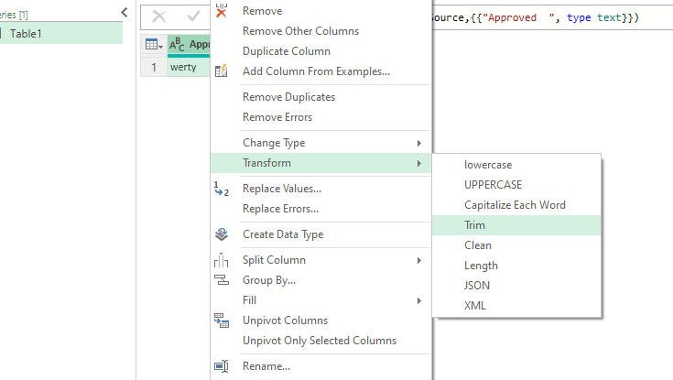
Task: Expand the Split Column submenu arrow
Action: 419,260
